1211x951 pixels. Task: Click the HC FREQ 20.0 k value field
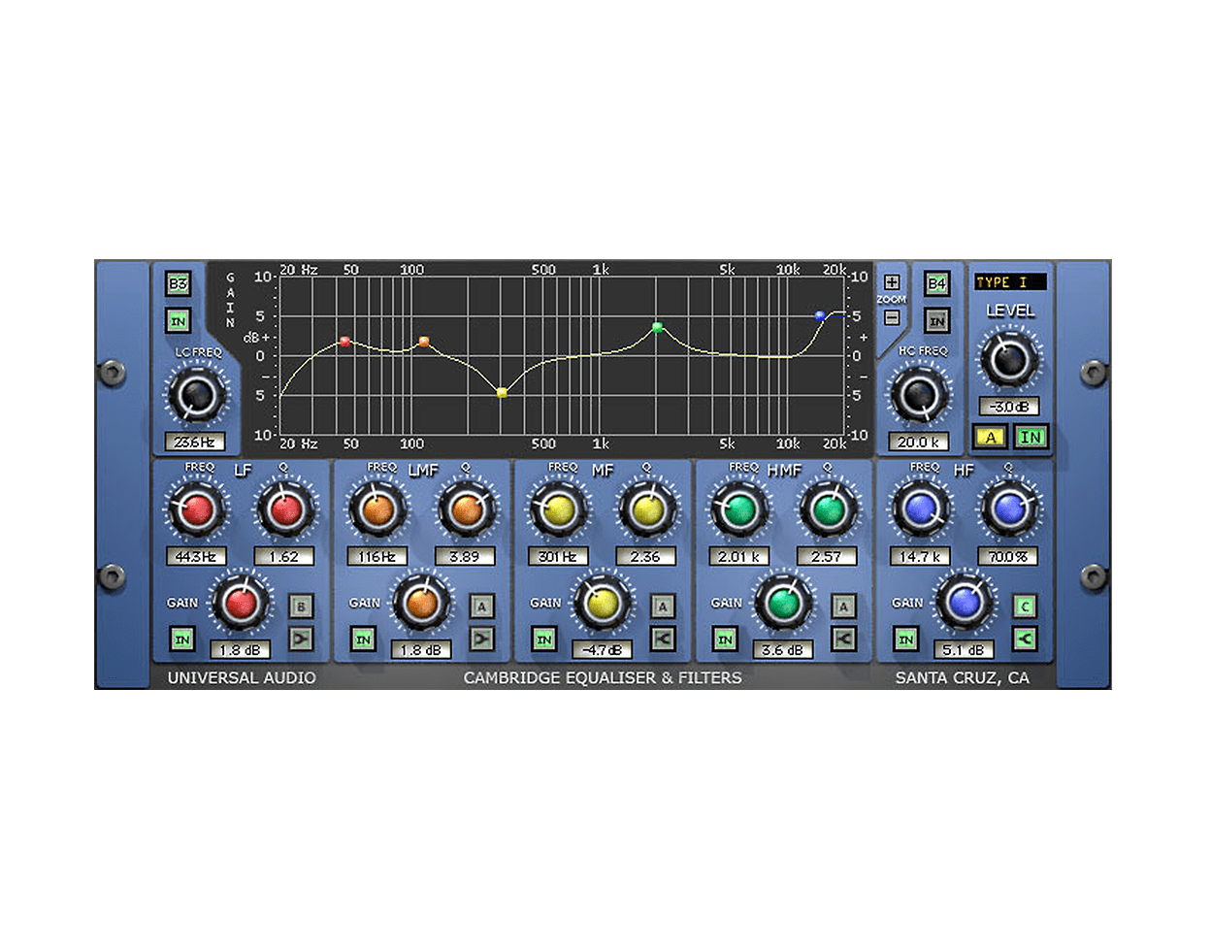(x=918, y=442)
